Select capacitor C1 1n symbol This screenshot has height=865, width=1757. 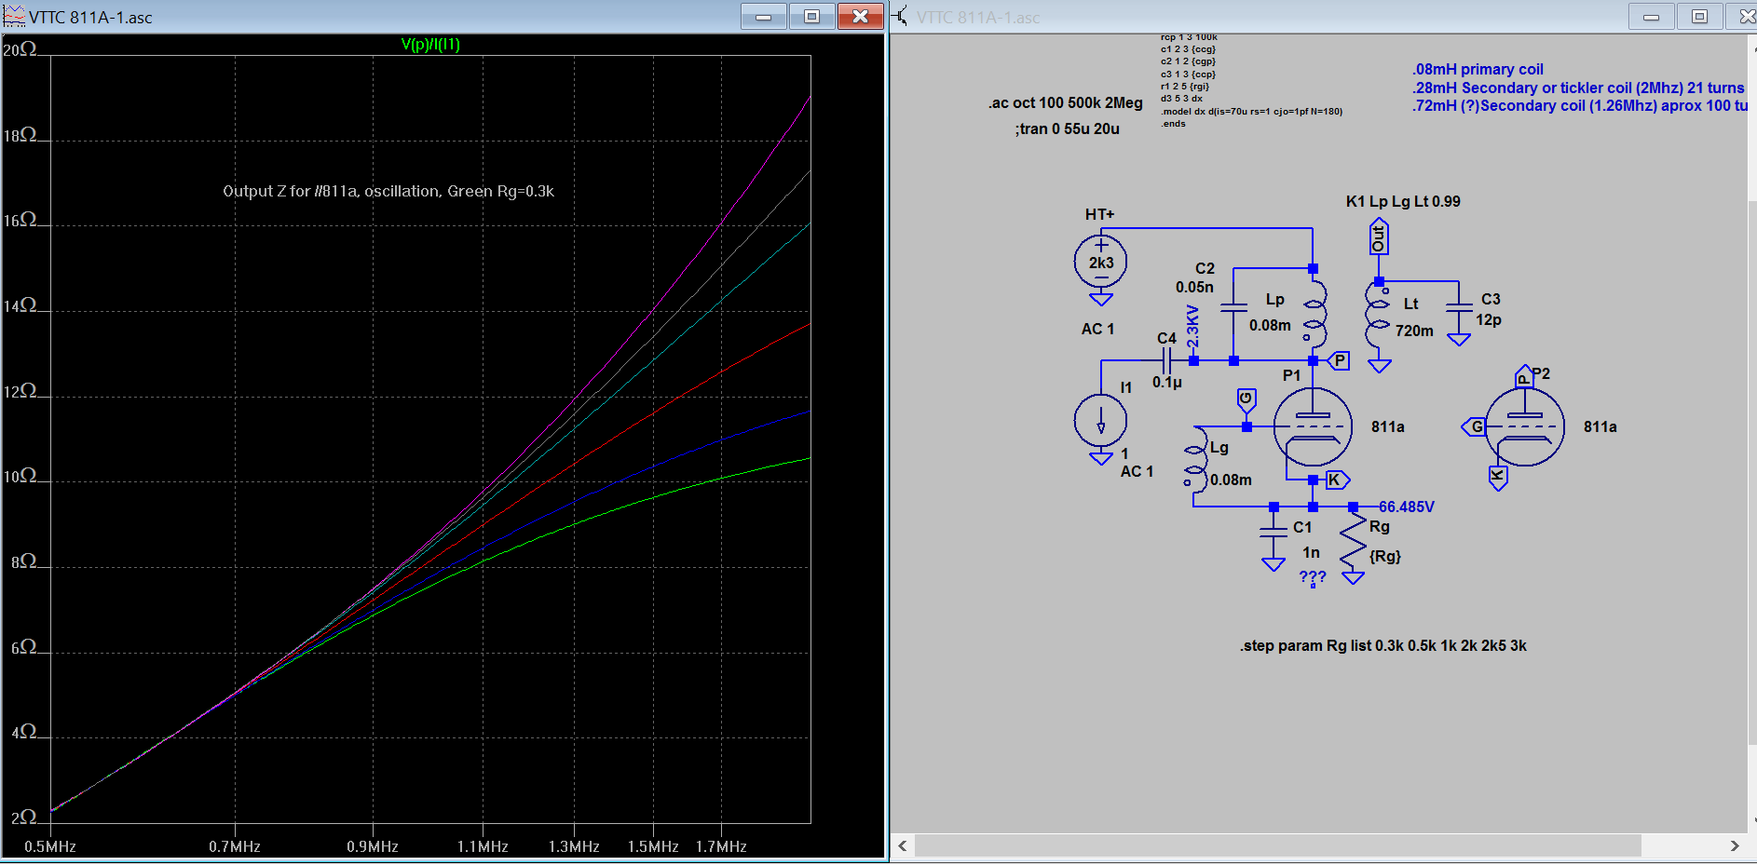tap(1273, 534)
